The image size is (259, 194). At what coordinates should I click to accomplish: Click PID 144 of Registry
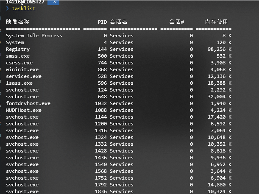103,49
